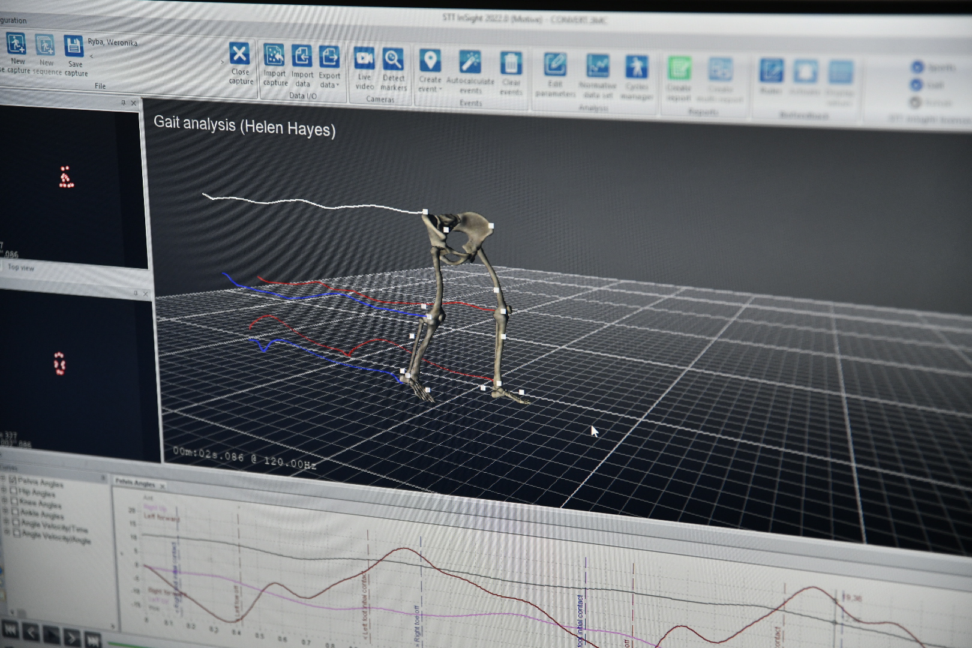972x648 pixels.
Task: Click the Gait analysis (Helen Hayes) title
Action: point(244,125)
